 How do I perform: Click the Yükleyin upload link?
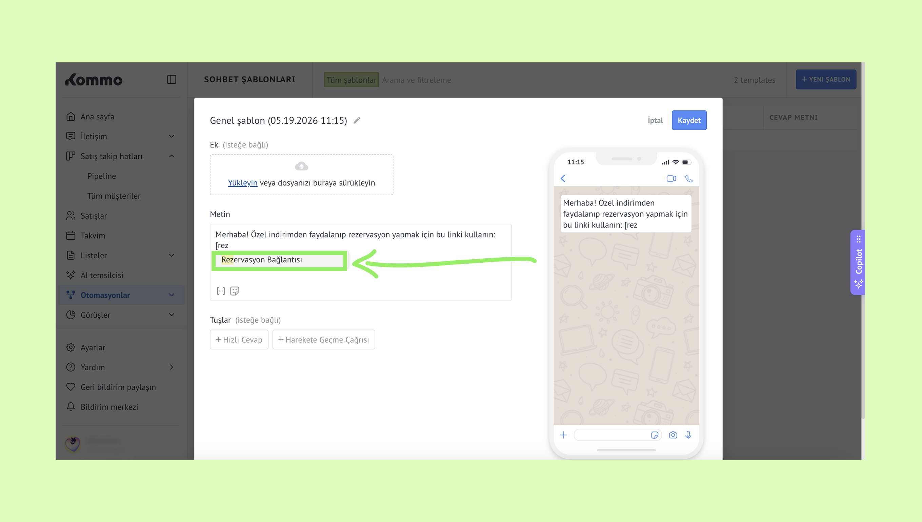point(243,183)
